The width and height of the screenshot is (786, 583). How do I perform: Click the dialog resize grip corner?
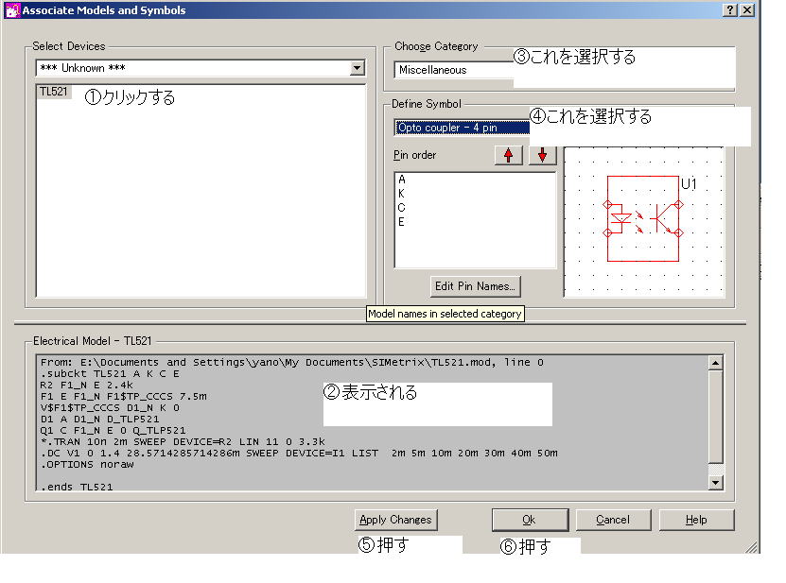(751, 547)
